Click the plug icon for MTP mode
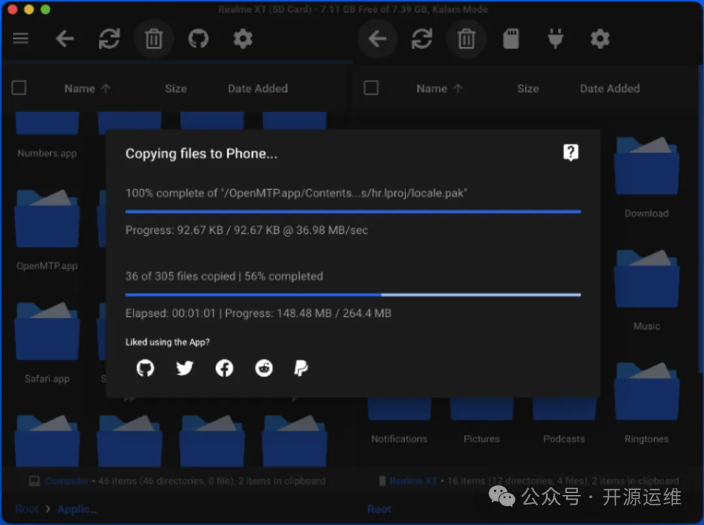The image size is (704, 525). tap(555, 39)
